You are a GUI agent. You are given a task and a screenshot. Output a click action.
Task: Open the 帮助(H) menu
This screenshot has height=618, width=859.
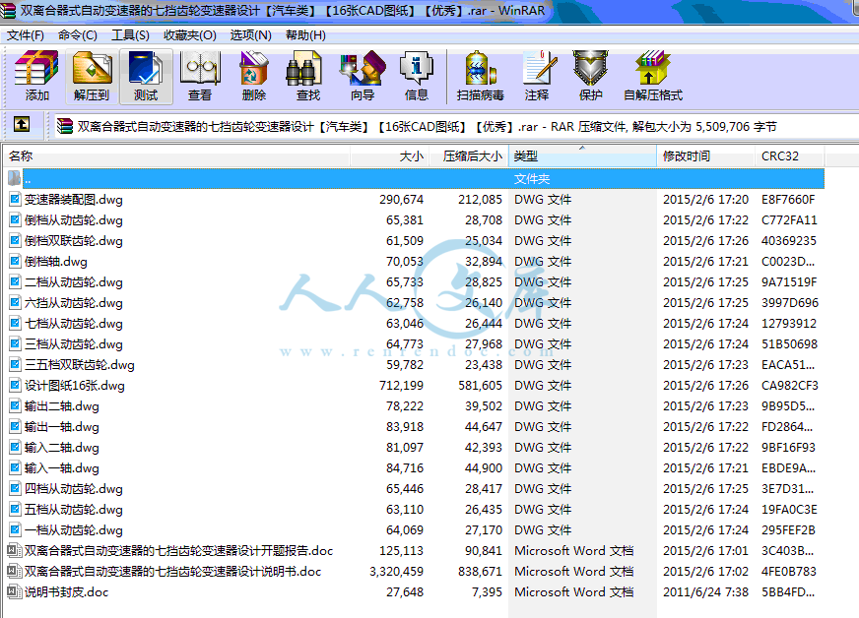[x=305, y=35]
